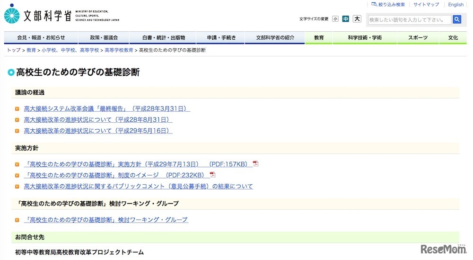Open the サイトマップ link
473x260 pixels.
426,5
